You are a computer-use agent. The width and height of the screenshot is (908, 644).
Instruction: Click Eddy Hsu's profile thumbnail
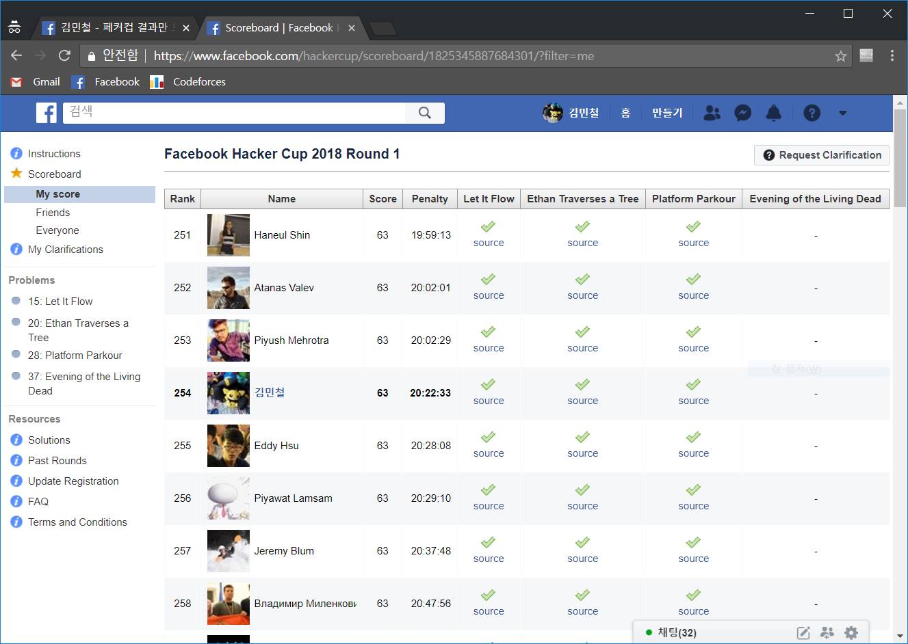point(229,446)
